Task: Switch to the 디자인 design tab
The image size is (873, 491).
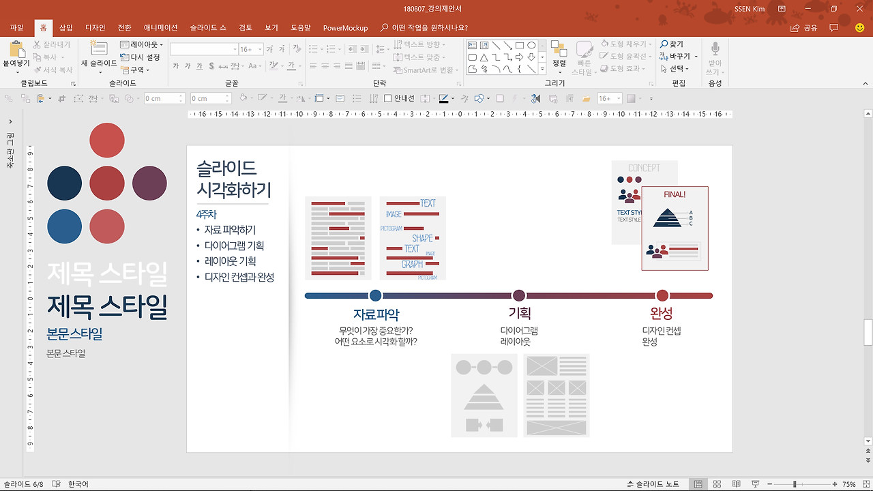Action: click(x=95, y=28)
